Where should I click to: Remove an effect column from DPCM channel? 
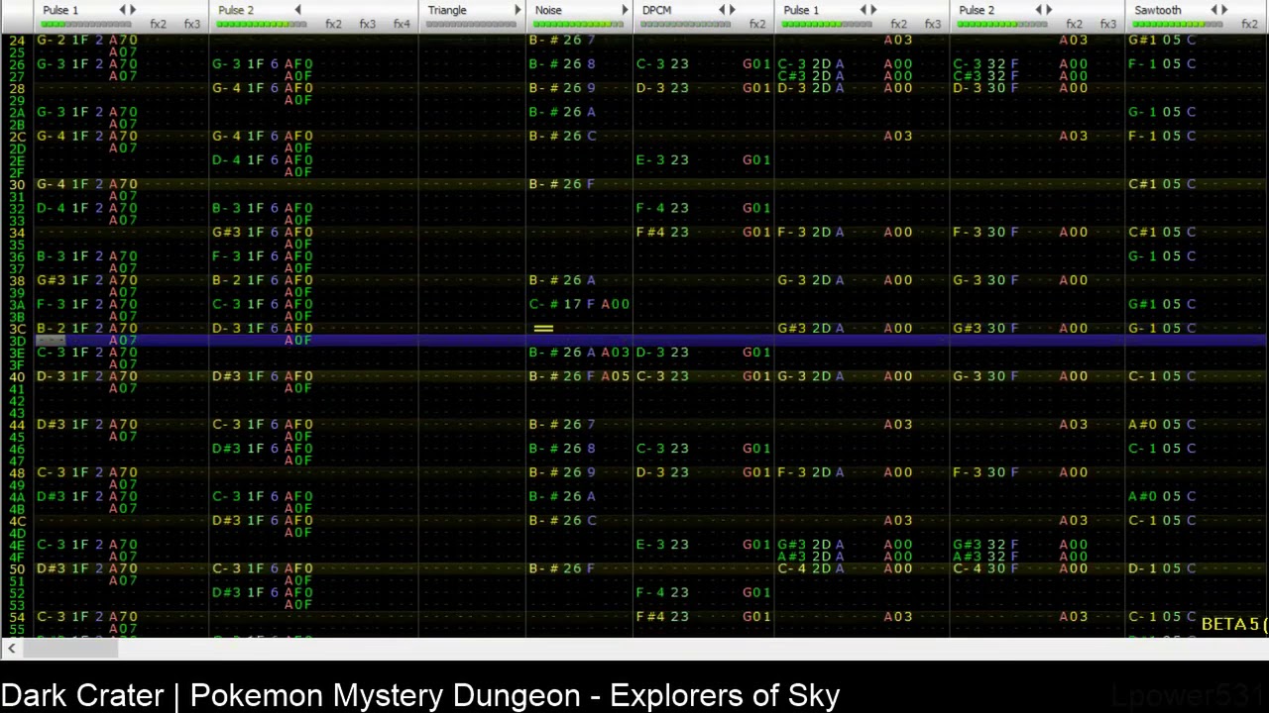(722, 10)
